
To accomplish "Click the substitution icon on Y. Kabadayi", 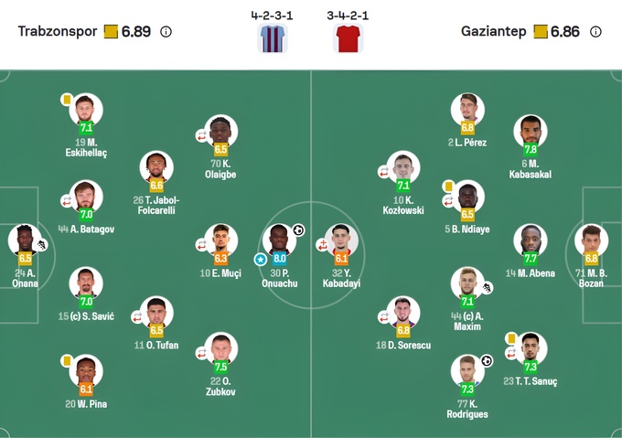I will 321,245.
